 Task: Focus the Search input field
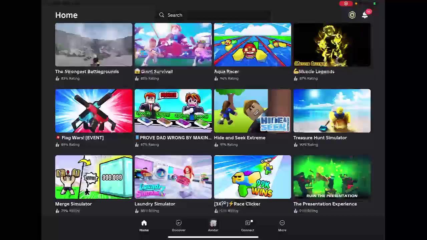(213, 15)
